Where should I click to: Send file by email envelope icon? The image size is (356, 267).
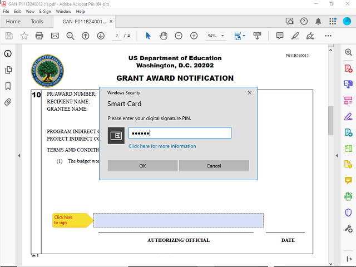pos(55,36)
